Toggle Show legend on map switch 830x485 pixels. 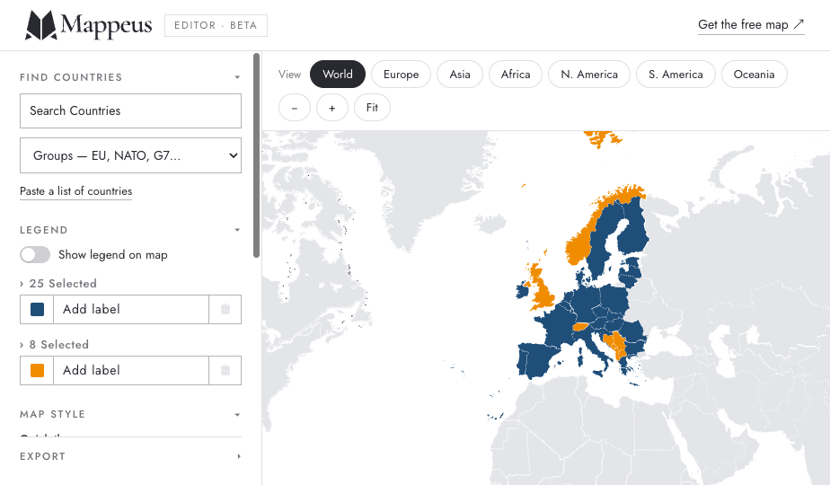[35, 255]
